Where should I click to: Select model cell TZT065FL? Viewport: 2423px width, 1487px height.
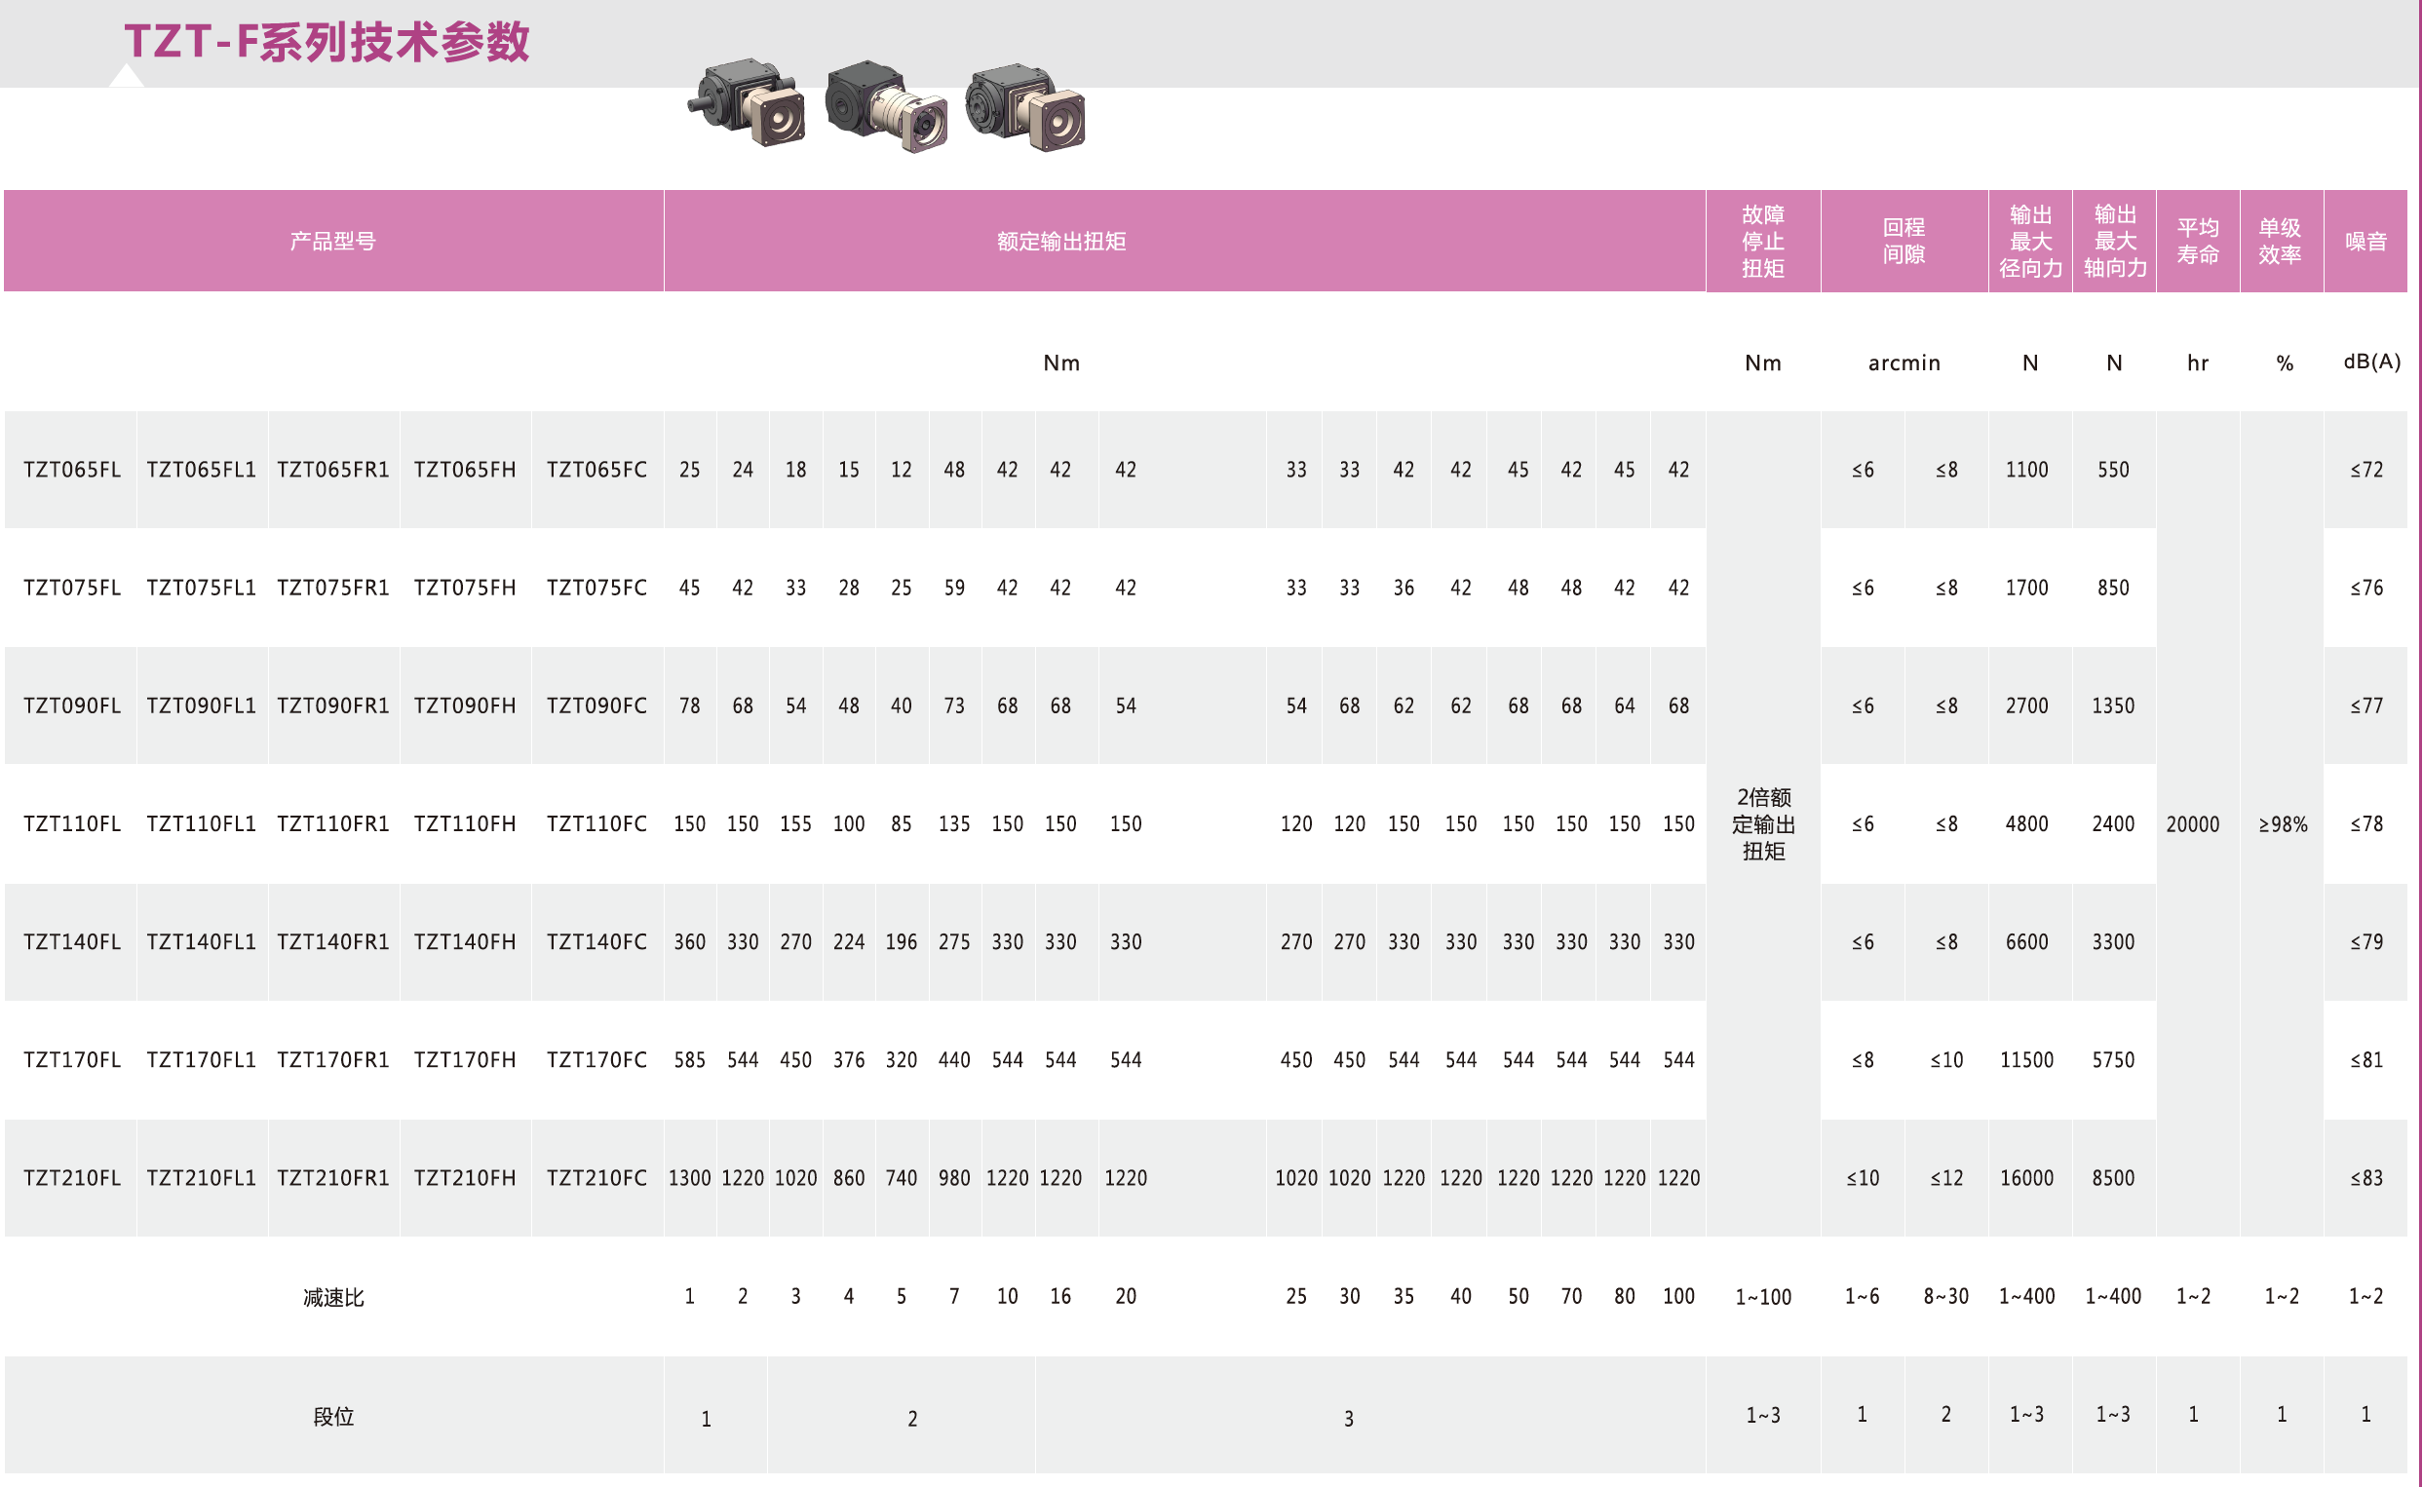72,470
